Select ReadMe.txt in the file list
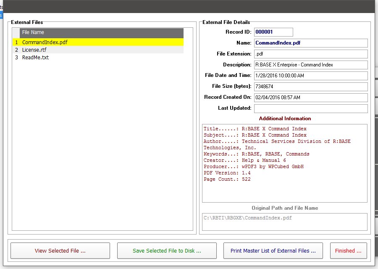378x269 pixels. tap(35, 58)
